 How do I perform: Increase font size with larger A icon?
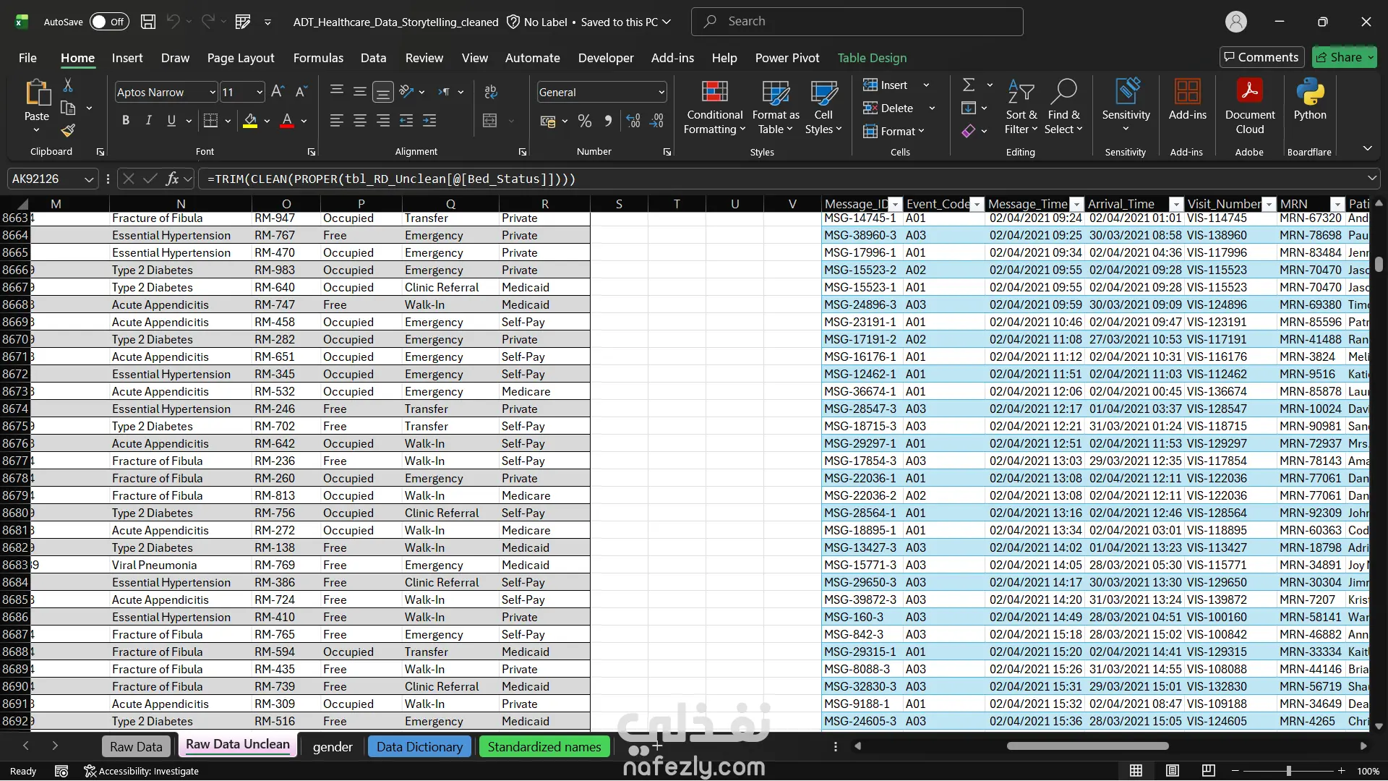tap(278, 92)
